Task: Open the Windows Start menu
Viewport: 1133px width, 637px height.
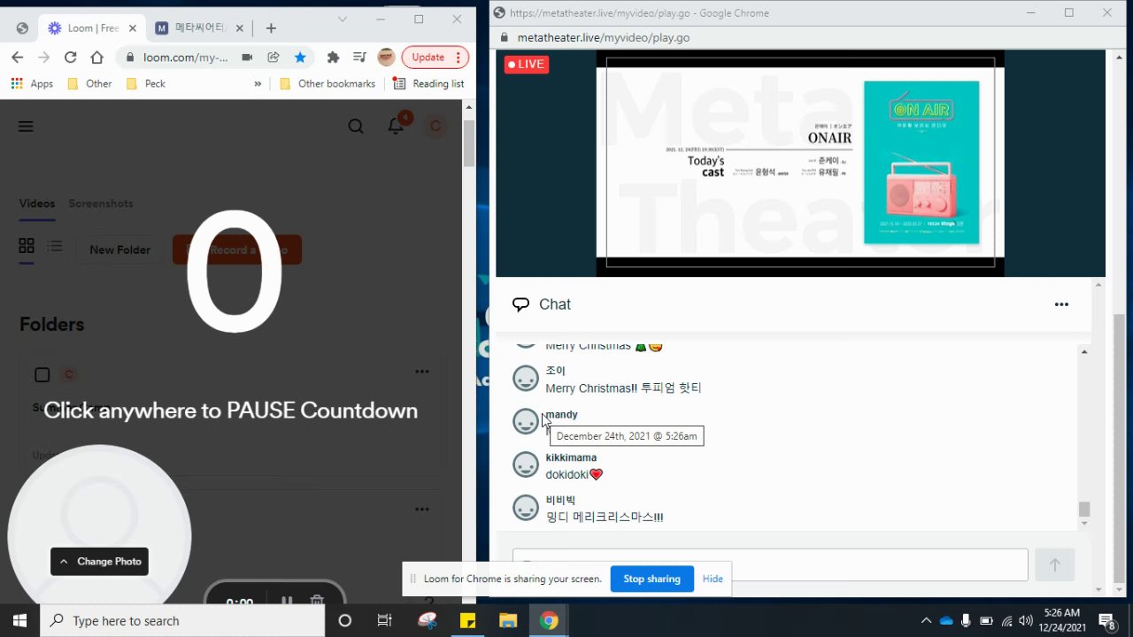Action: [19, 620]
